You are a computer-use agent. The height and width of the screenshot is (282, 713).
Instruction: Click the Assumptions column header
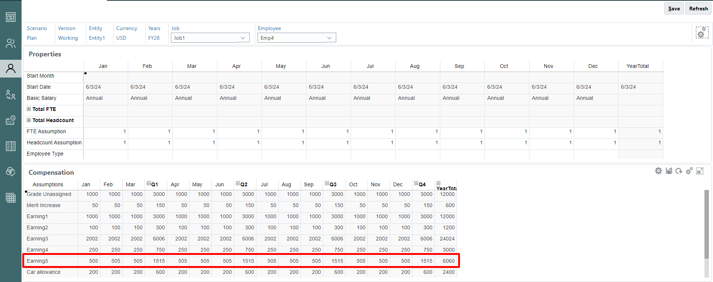[51, 184]
